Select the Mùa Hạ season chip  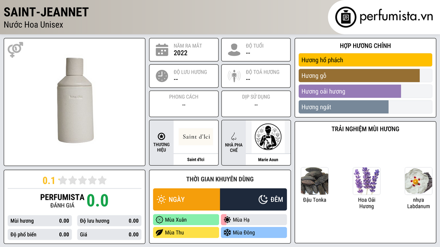coord(254,220)
